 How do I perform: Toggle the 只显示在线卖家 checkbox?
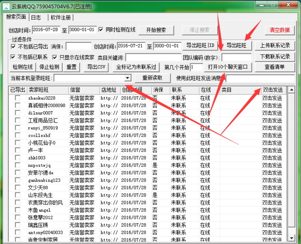click(x=55, y=57)
